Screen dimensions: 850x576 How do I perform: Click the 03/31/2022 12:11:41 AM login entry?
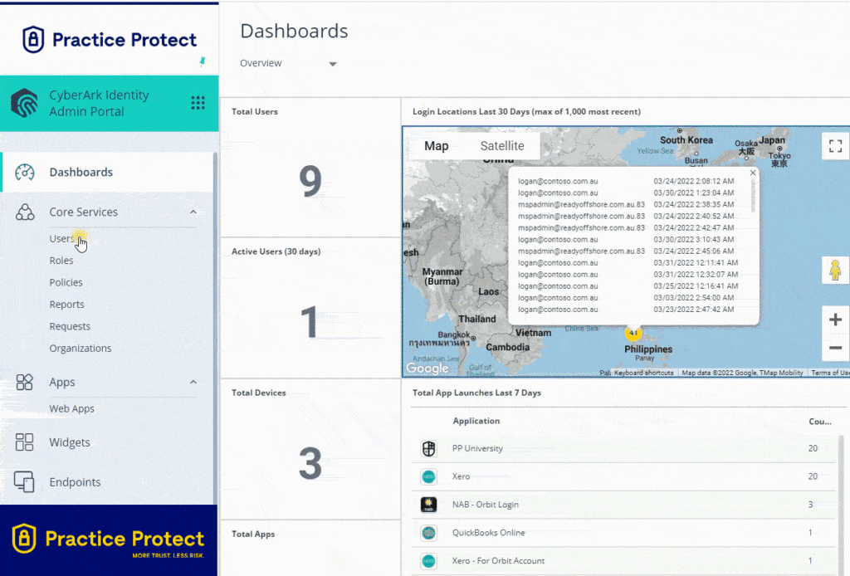click(x=628, y=263)
